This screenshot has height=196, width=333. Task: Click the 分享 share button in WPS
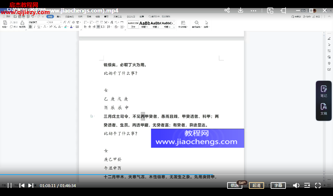point(316,16)
